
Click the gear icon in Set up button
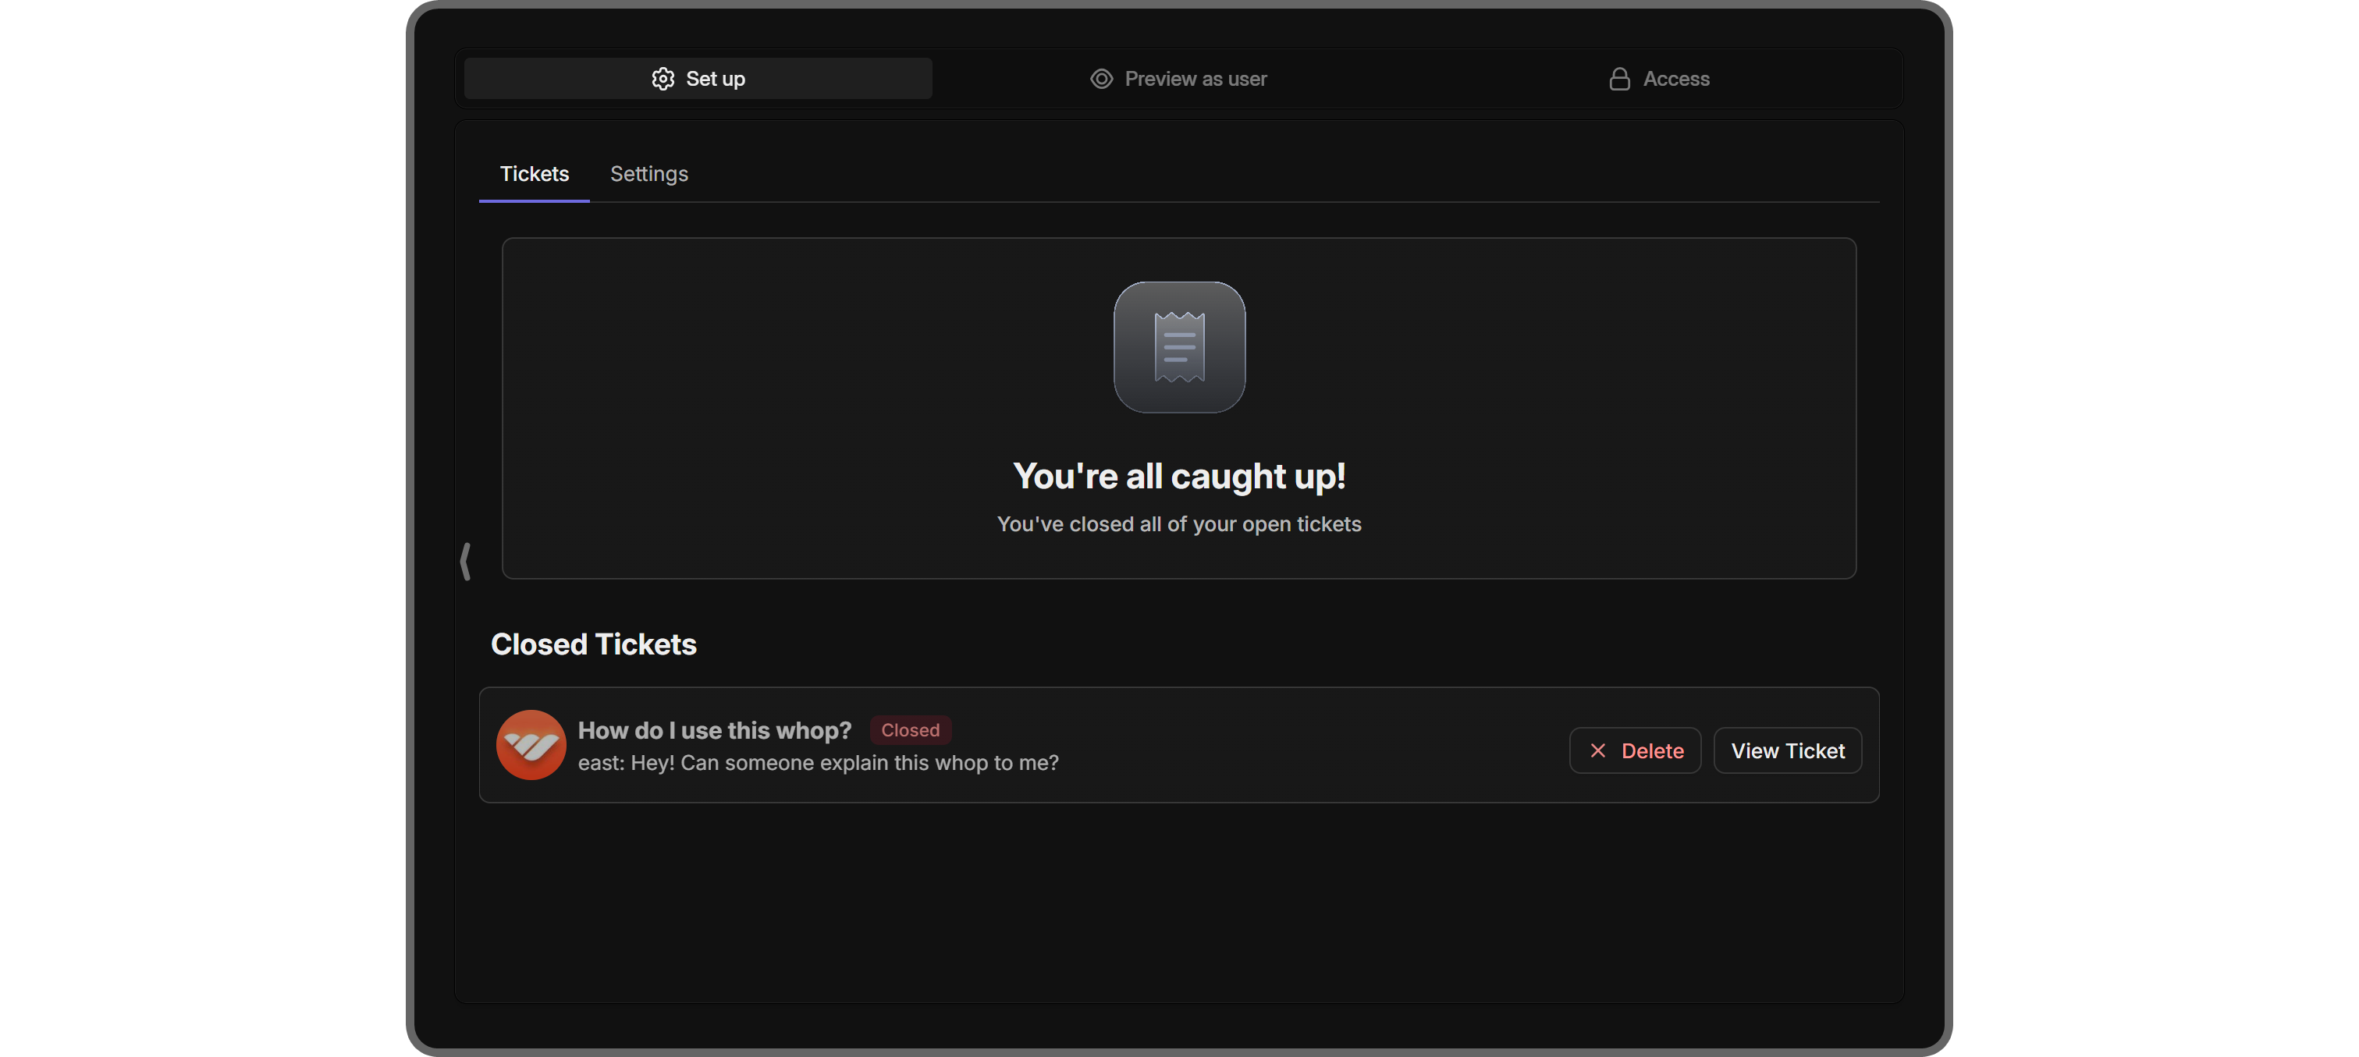click(x=662, y=79)
